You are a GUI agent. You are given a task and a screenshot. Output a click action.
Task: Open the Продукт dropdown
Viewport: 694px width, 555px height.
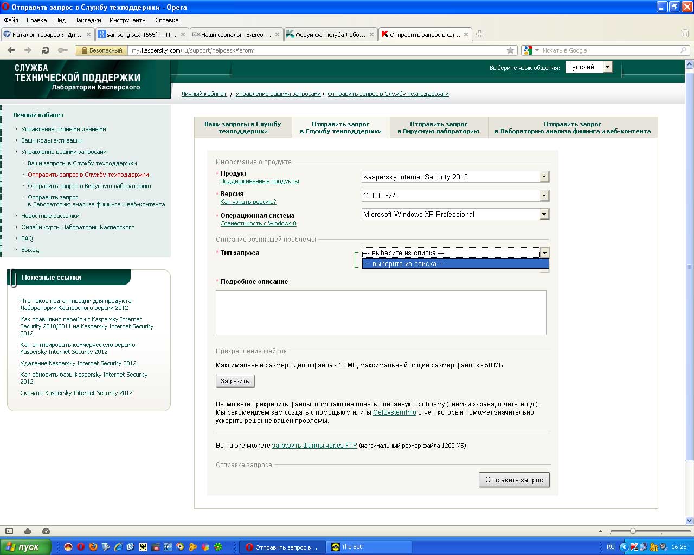click(x=455, y=177)
